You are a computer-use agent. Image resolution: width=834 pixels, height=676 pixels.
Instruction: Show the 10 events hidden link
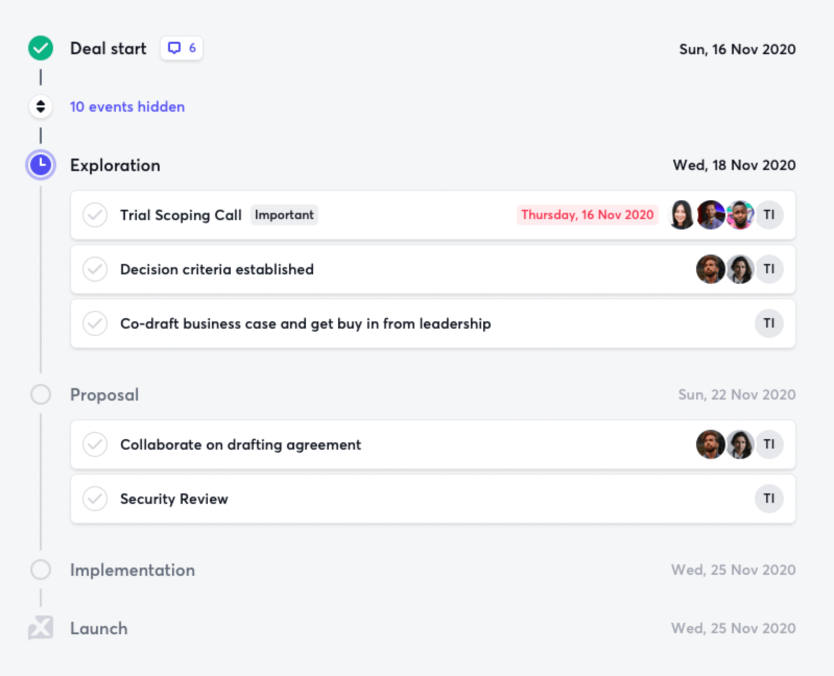[127, 107]
